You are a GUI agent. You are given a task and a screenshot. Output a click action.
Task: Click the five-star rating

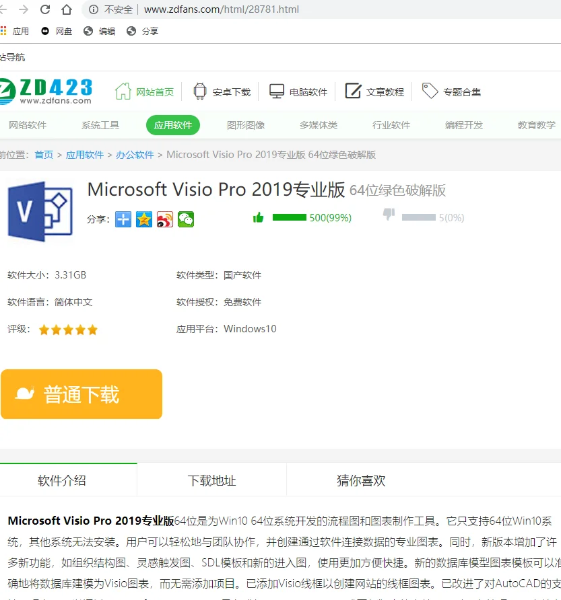click(68, 330)
